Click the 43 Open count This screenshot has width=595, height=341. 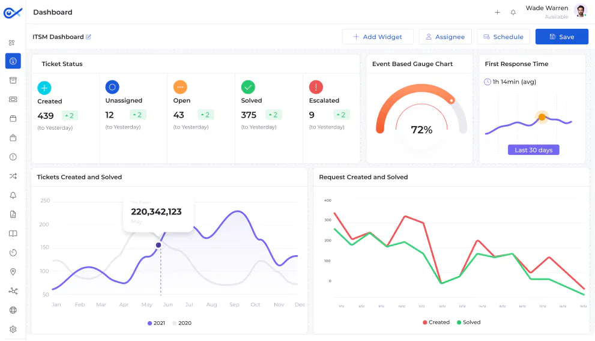179,115
